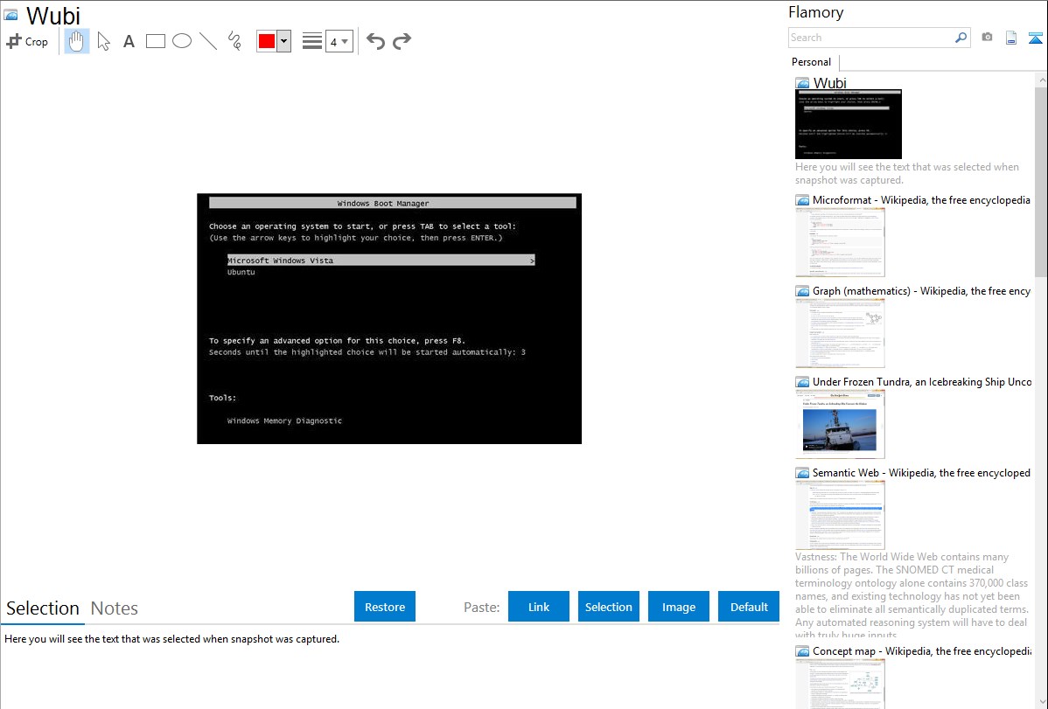Select the Crop tool
1048x709 pixels.
[x=27, y=41]
